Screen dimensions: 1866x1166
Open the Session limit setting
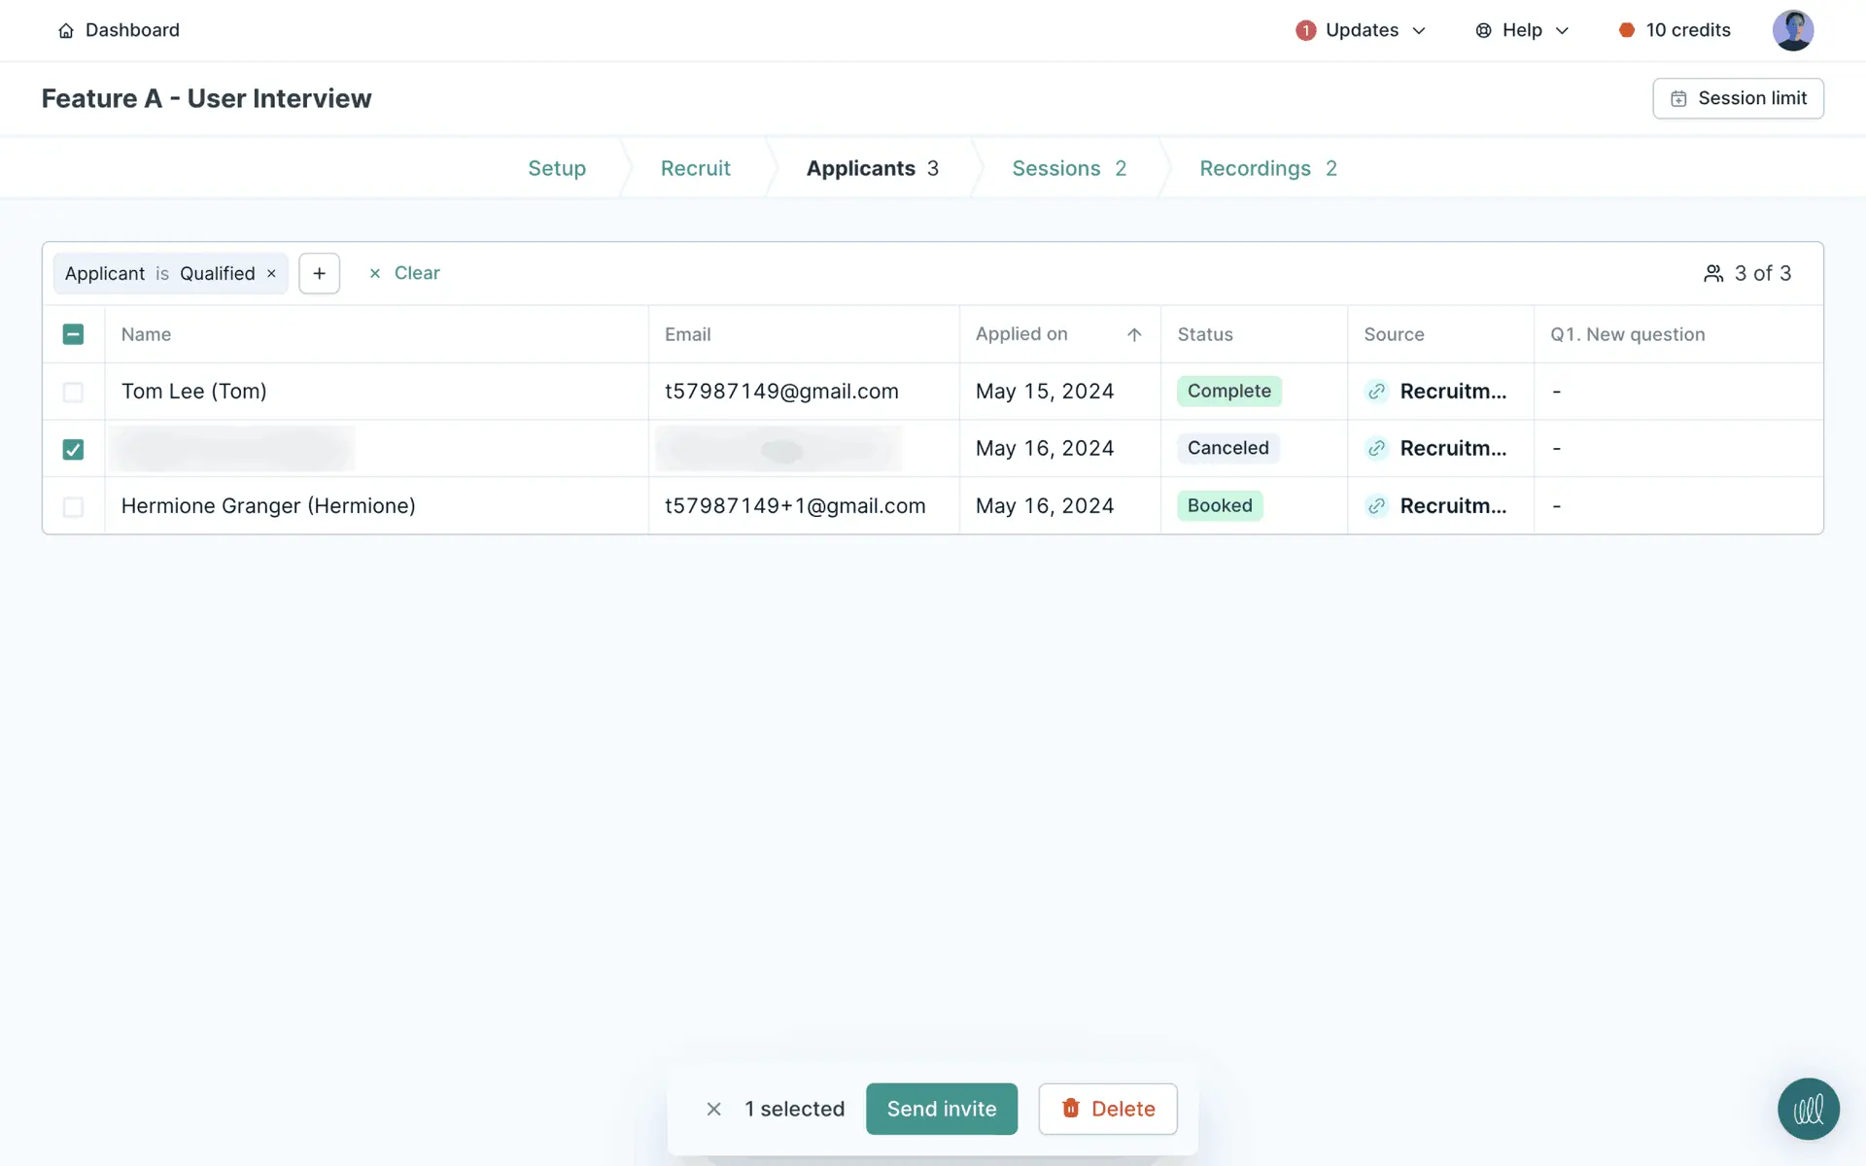[1738, 98]
